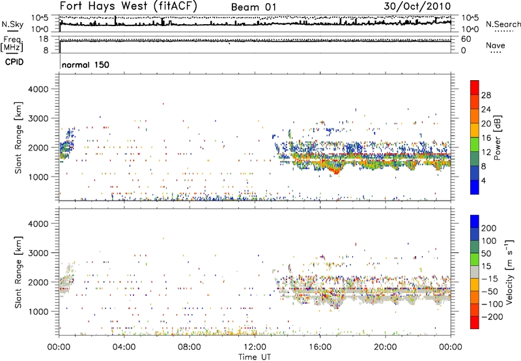Click the gray segment of velocity colorbar
The height and width of the screenshot is (361, 521).
475,272
